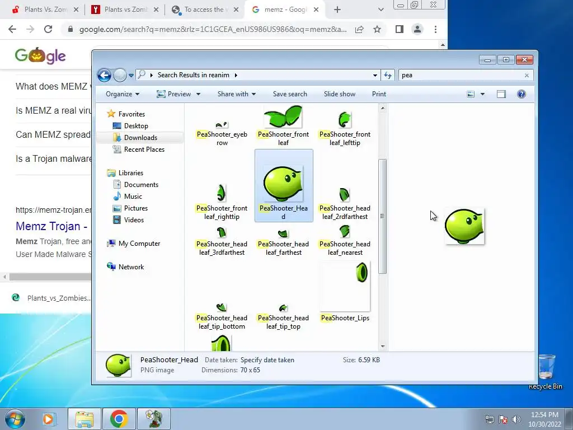573x430 pixels.
Task: Click the Preview toolbar button
Action: [x=174, y=94]
